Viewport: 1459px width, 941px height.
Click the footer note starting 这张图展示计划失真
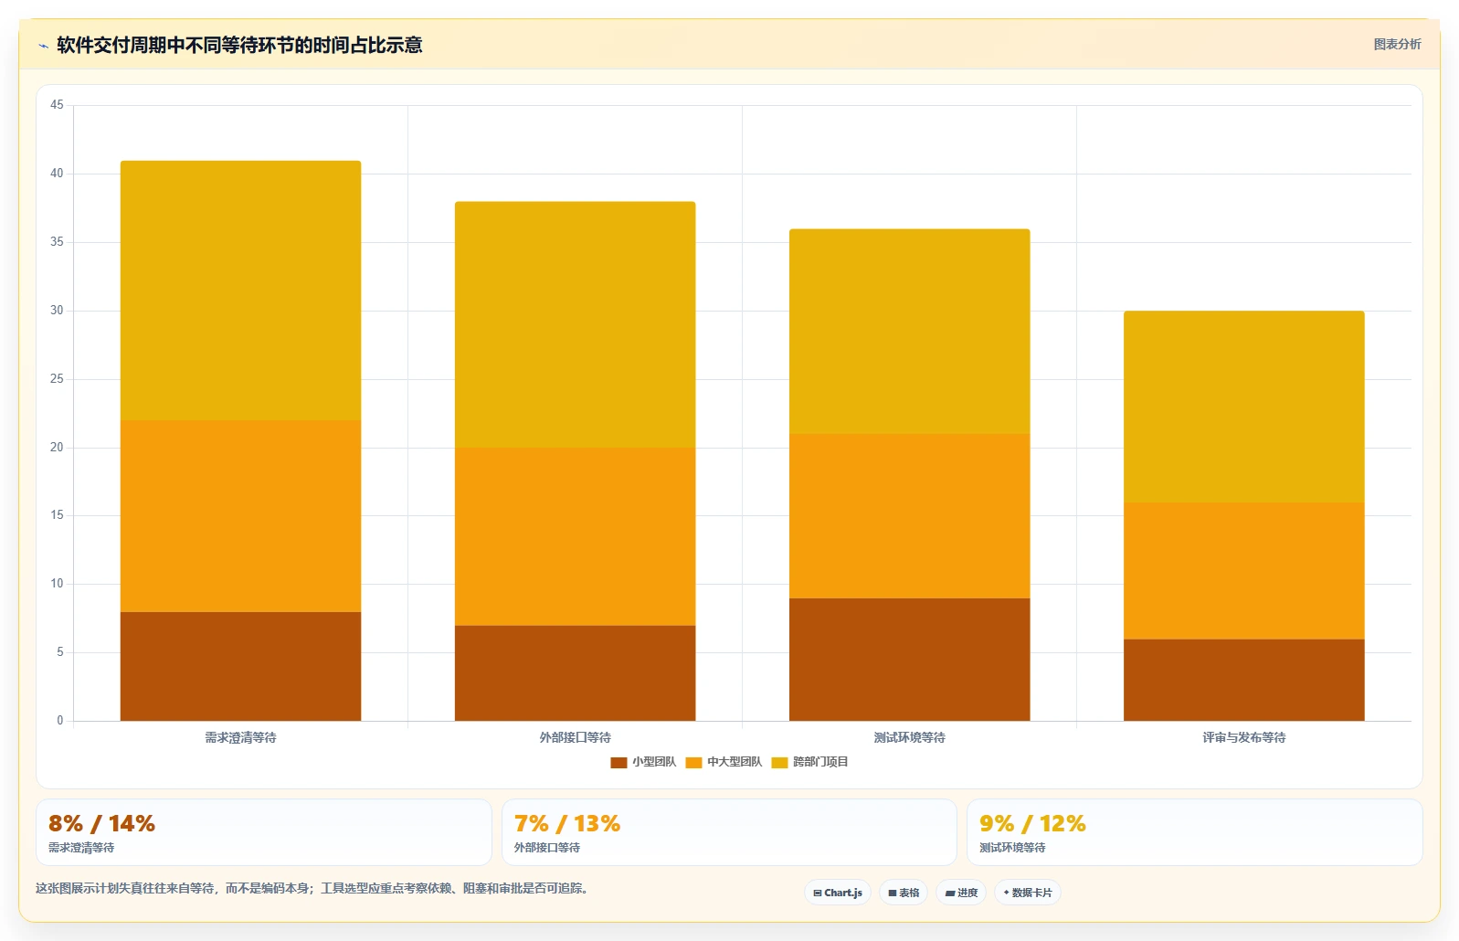point(312,888)
